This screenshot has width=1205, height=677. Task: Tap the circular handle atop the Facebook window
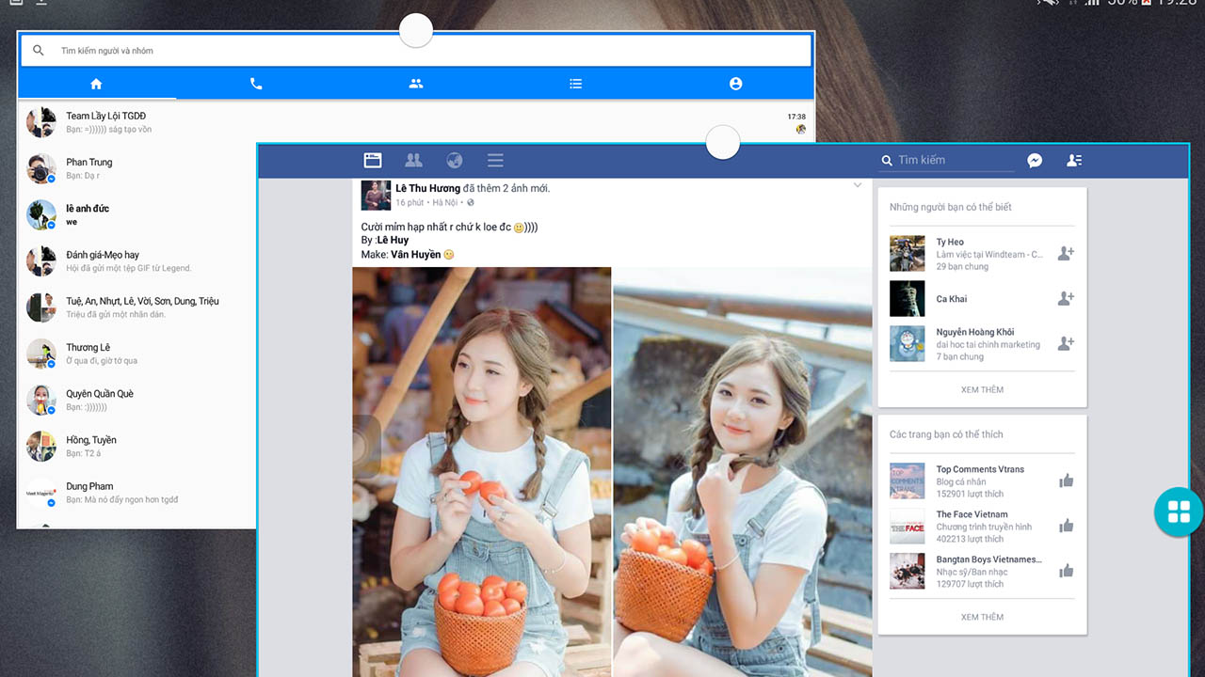(x=723, y=143)
